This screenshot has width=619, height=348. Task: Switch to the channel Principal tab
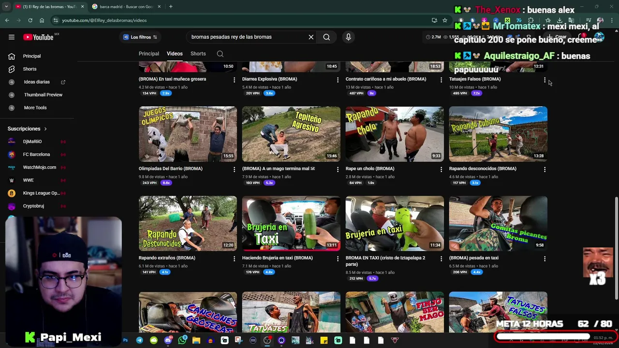[x=149, y=54]
